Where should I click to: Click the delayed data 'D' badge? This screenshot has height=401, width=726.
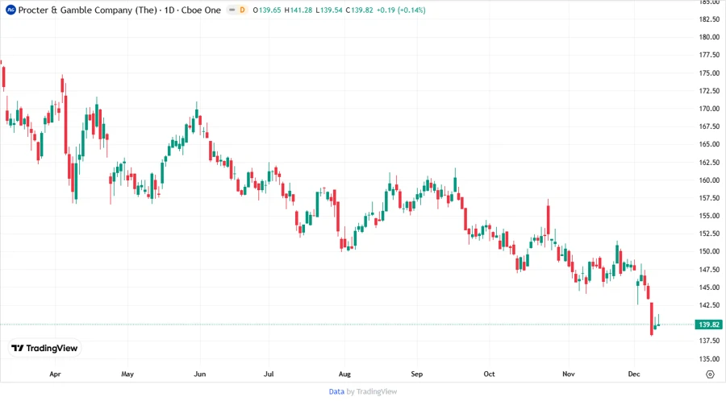(x=242, y=10)
